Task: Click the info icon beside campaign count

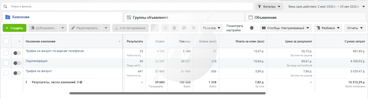Action: (81, 82)
